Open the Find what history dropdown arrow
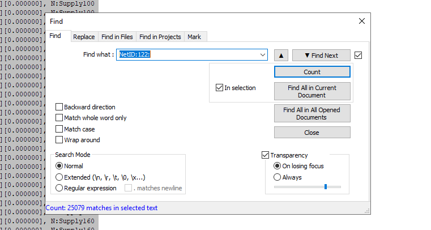431x230 pixels. click(262, 55)
